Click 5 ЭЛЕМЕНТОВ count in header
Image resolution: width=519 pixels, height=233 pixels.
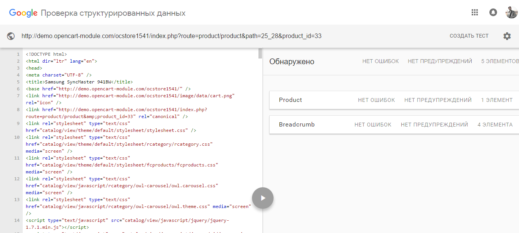point(500,61)
